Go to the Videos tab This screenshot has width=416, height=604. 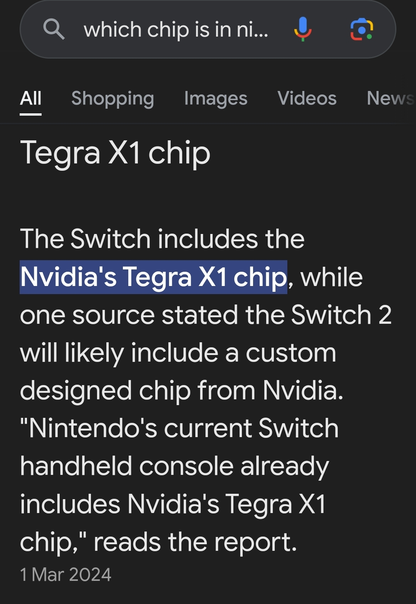tap(307, 98)
